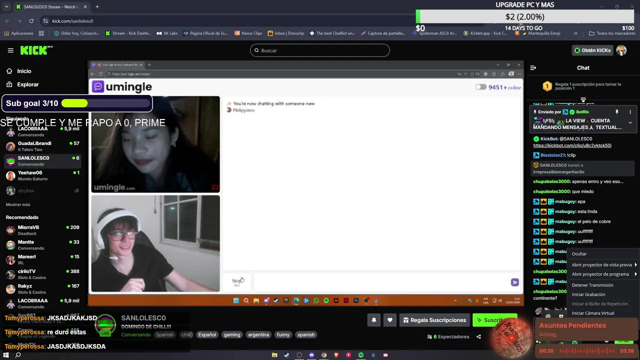Click Stop button in Umingle
This screenshot has width=640, height=360.
click(237, 281)
